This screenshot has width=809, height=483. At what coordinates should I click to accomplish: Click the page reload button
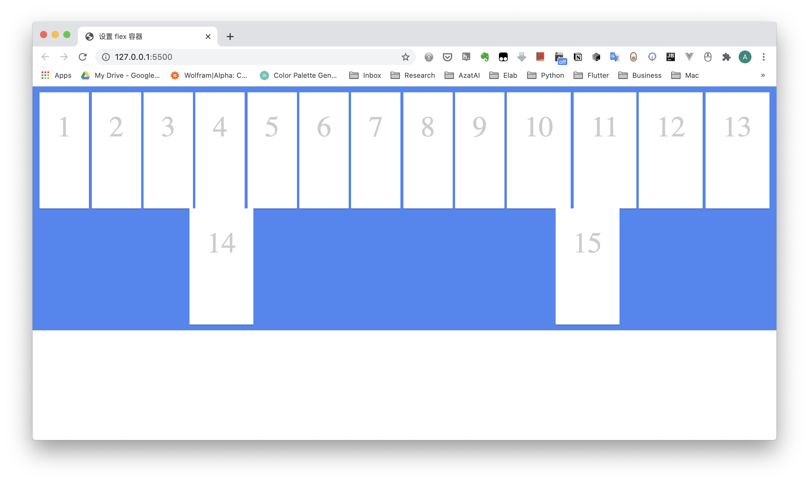(83, 56)
